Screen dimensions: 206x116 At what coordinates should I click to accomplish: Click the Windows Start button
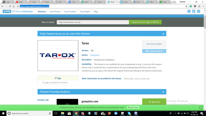pyautogui.click(x=3, y=113)
